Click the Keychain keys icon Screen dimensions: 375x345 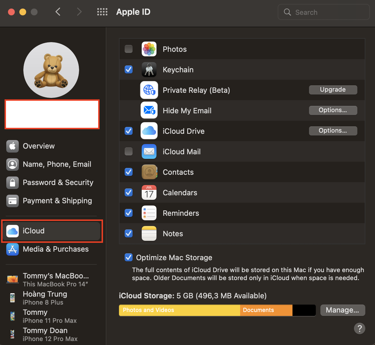(x=149, y=69)
